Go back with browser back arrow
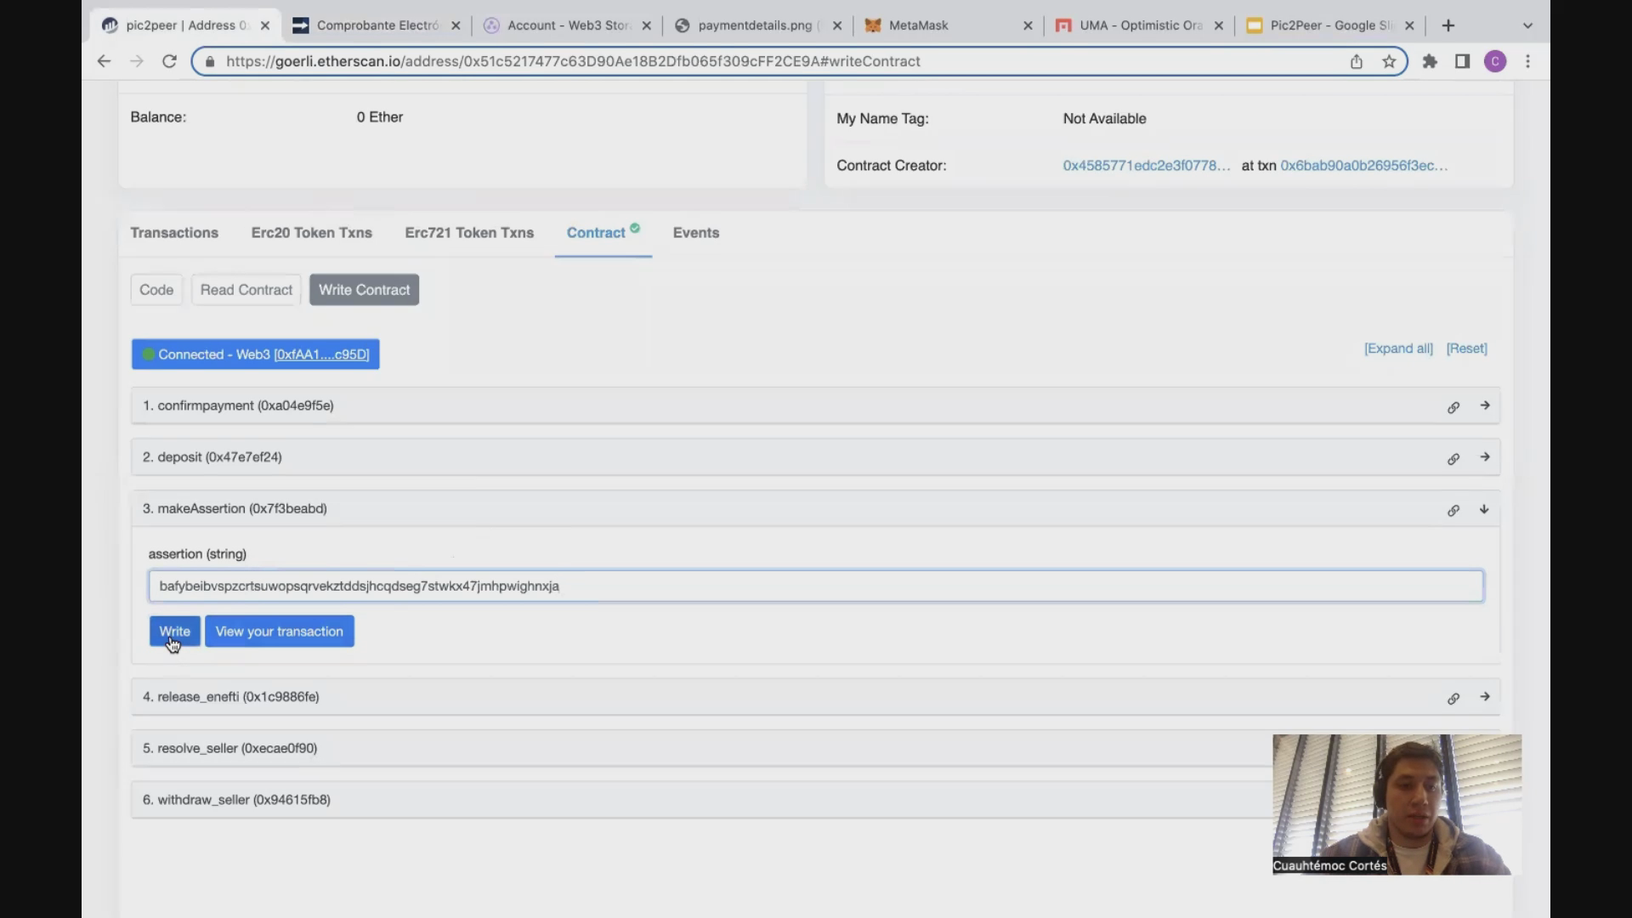Screen dimensions: 1632x918 [104, 61]
